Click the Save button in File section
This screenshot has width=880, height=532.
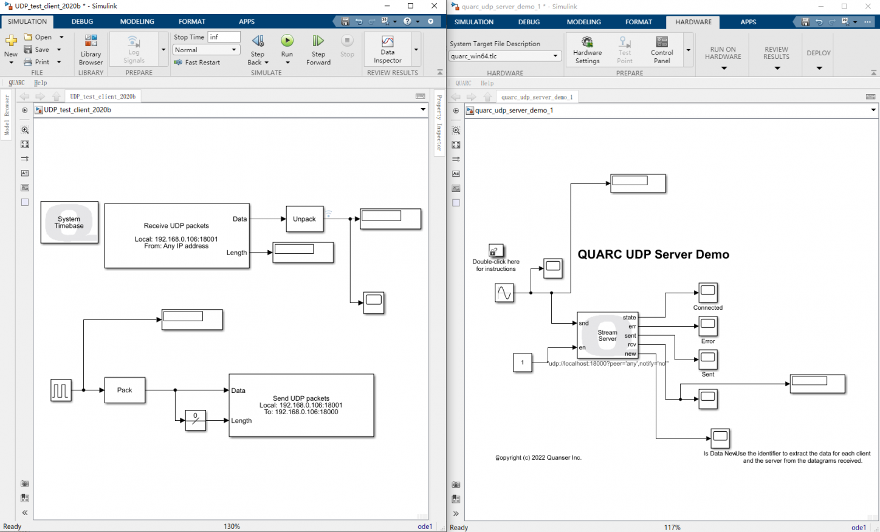(36, 49)
